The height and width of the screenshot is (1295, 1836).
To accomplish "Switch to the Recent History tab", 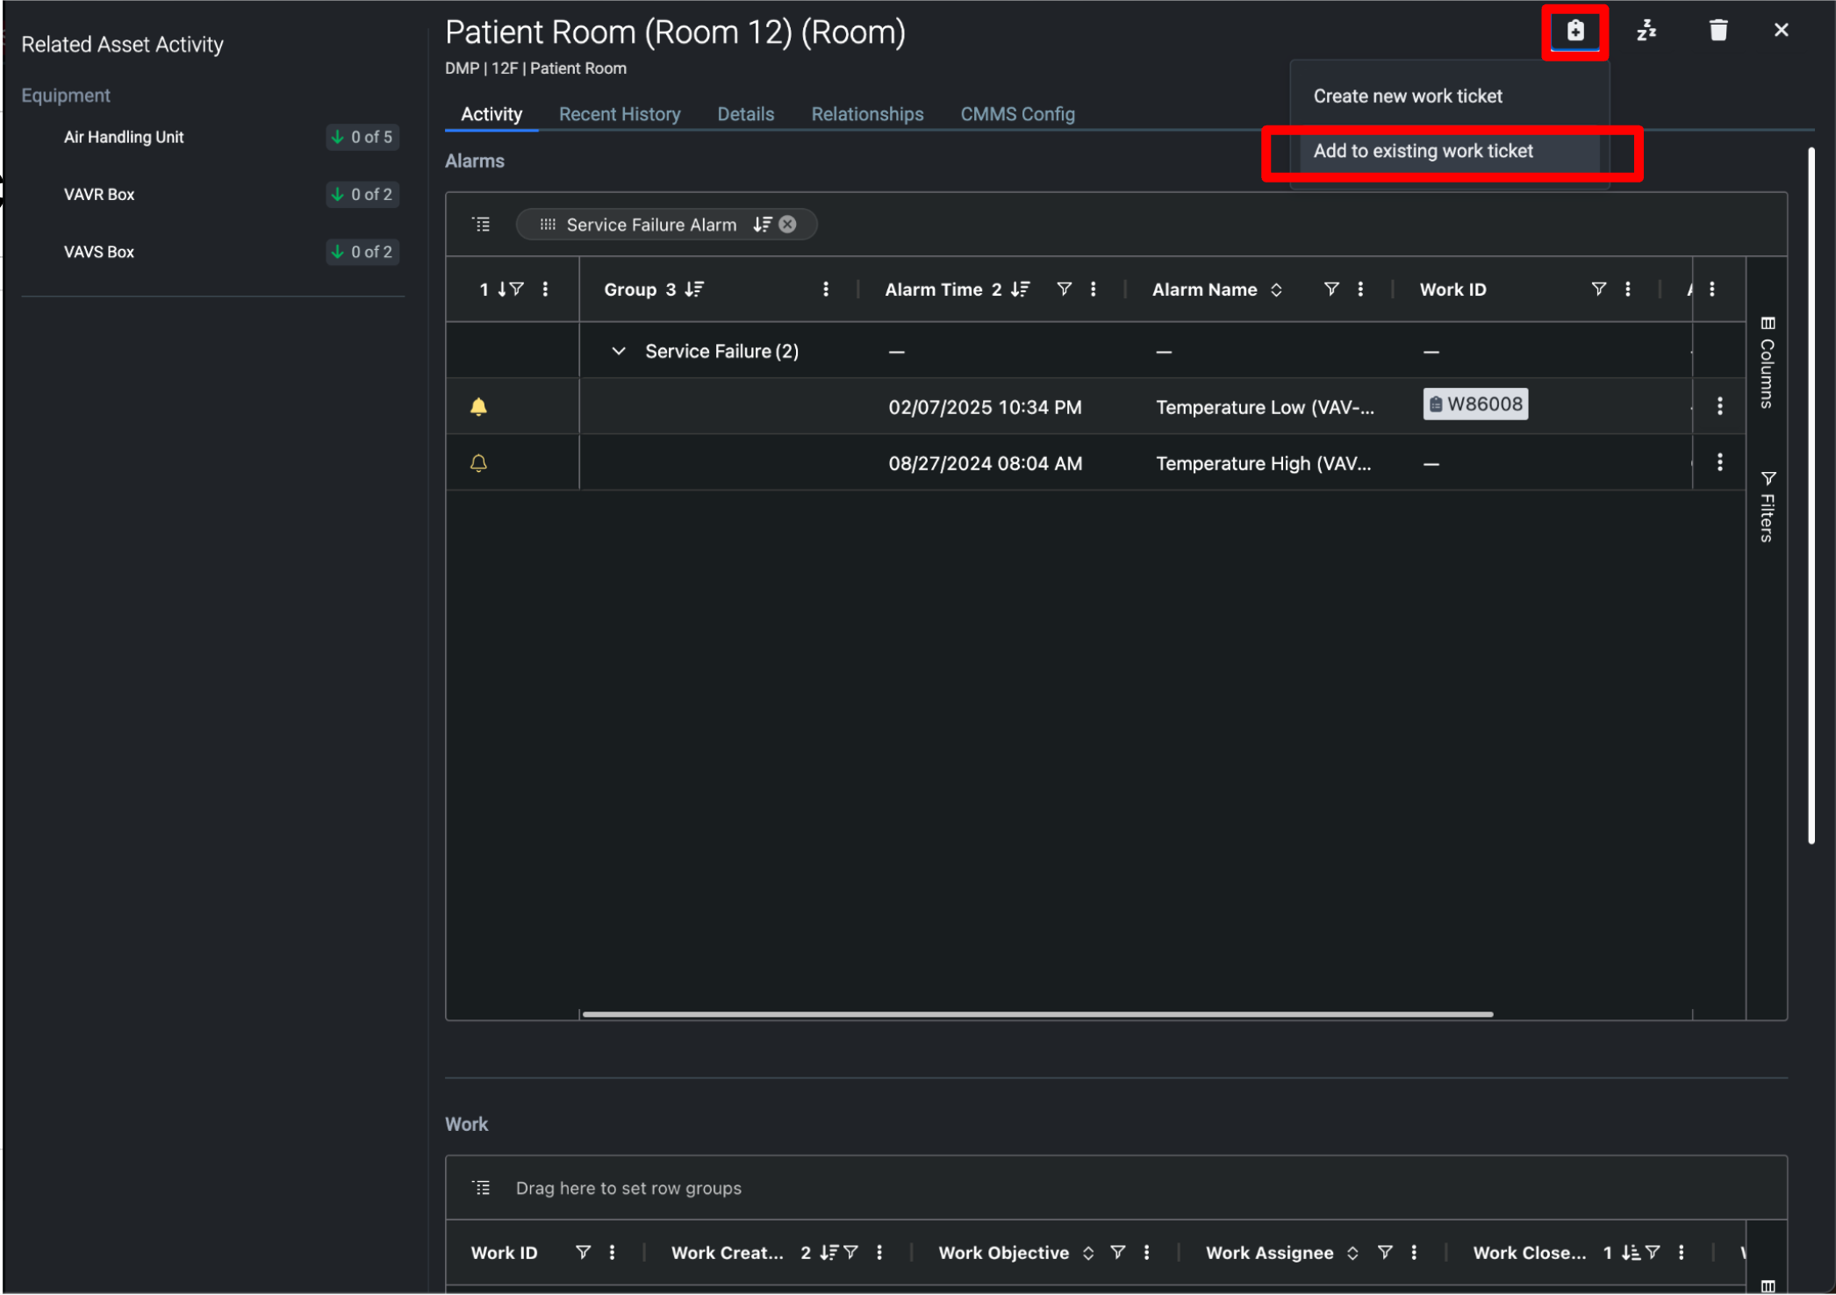I will click(x=620, y=115).
